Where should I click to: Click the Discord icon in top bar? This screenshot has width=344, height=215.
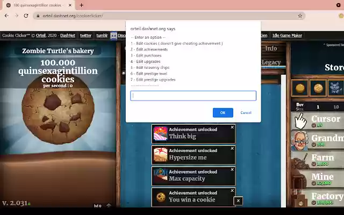[113, 35]
